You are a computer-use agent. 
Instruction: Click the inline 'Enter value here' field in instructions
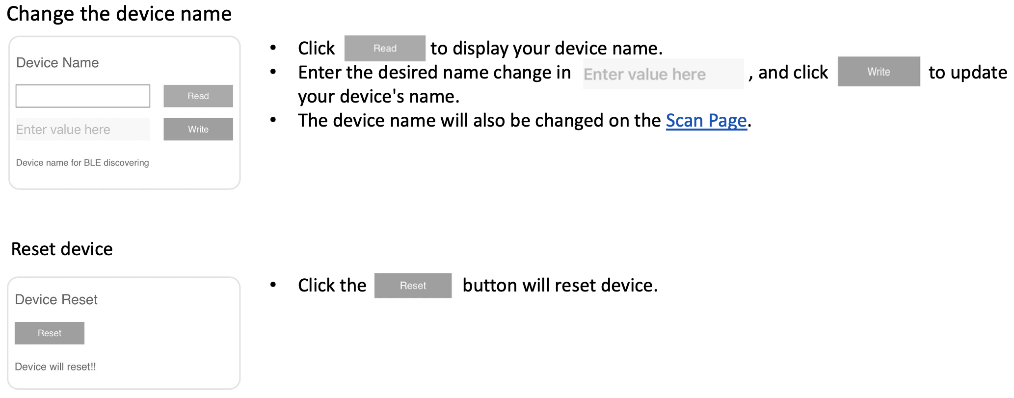[664, 74]
